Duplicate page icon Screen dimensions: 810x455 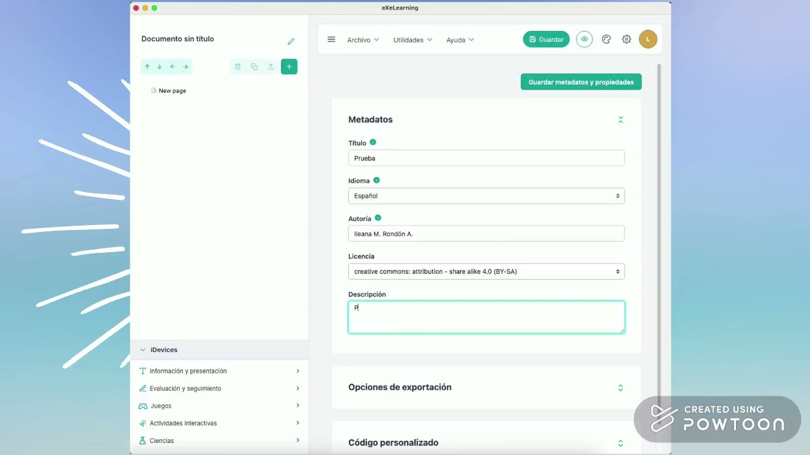coord(254,66)
